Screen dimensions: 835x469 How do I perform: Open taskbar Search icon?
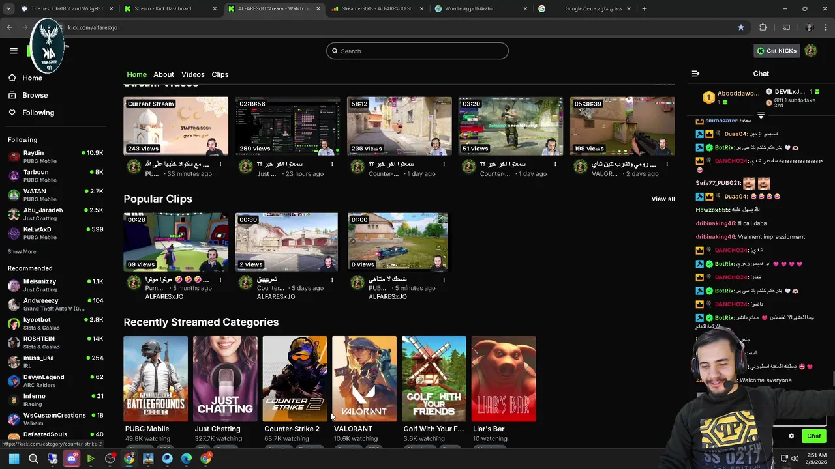pyautogui.click(x=33, y=459)
